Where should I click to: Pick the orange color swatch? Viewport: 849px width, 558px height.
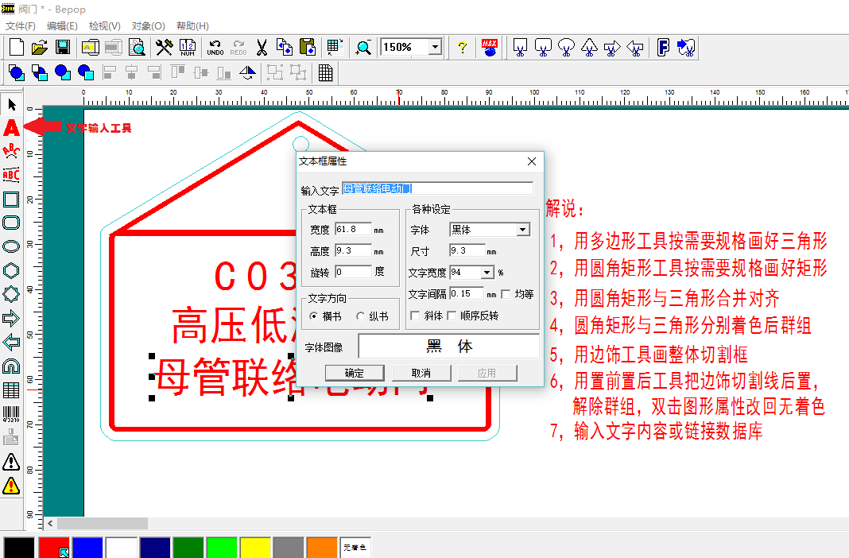[x=322, y=548]
